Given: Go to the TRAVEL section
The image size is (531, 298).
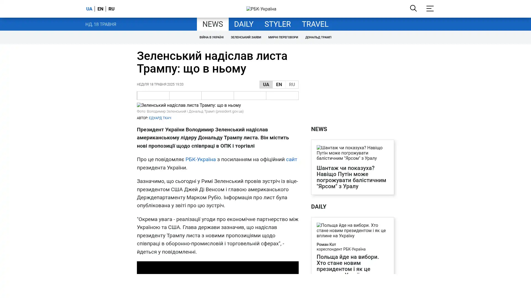Looking at the screenshot, I should pos(315,24).
